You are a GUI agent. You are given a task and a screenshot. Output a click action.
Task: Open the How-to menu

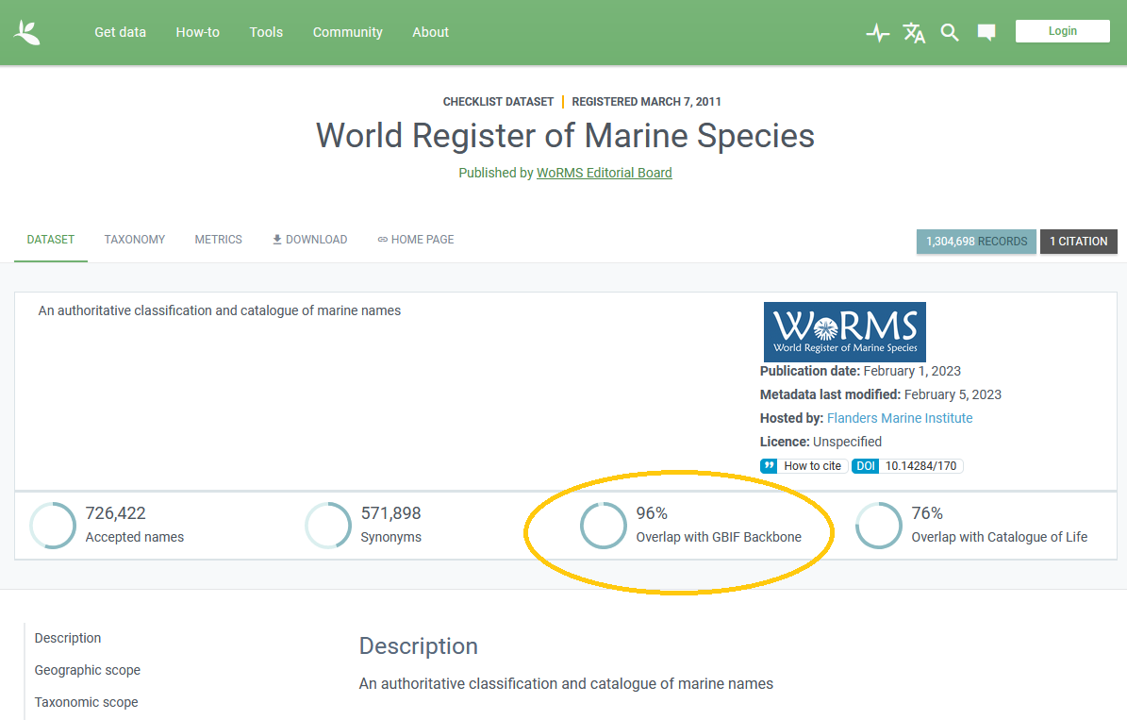198,32
